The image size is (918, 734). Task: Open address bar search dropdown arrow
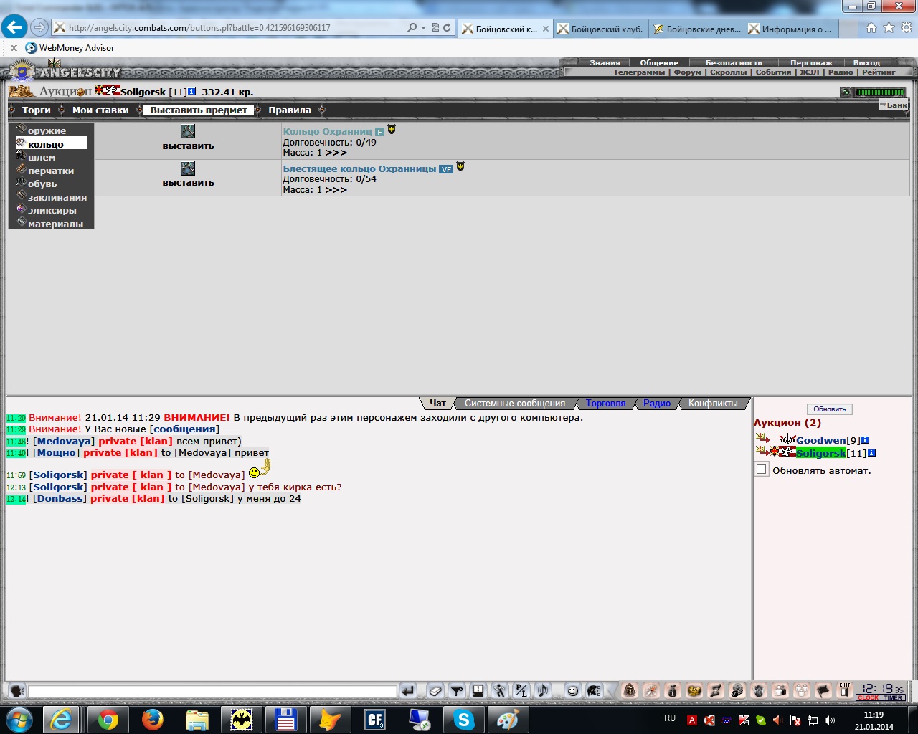tap(424, 28)
